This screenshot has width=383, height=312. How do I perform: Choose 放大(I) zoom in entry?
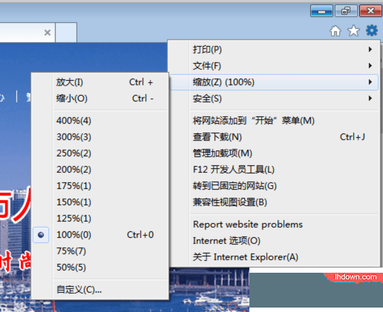coord(100,82)
